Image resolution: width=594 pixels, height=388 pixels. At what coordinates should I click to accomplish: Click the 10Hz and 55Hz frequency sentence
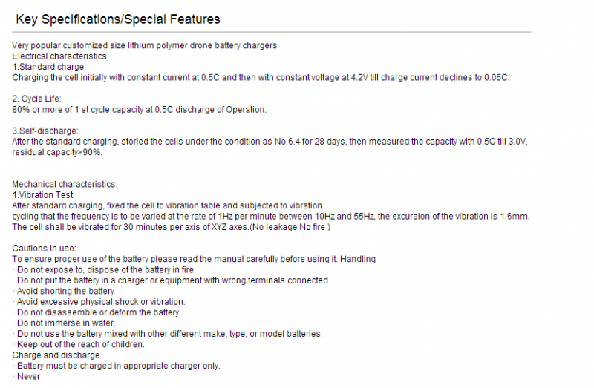point(270,217)
